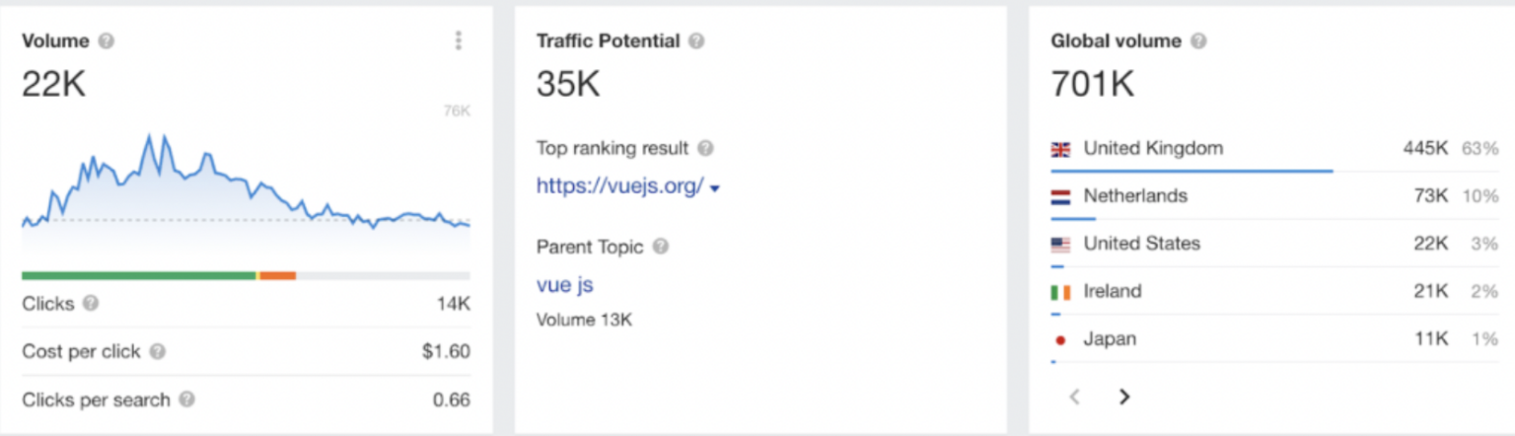The height and width of the screenshot is (436, 1515).
Task: Click the United States flag icon
Action: coord(1061,245)
